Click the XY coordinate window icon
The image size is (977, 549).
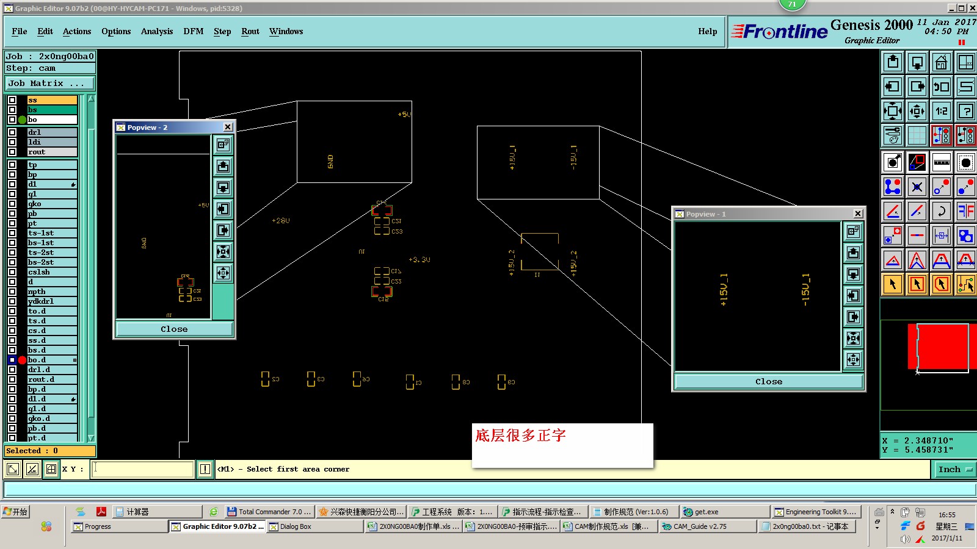(x=966, y=62)
